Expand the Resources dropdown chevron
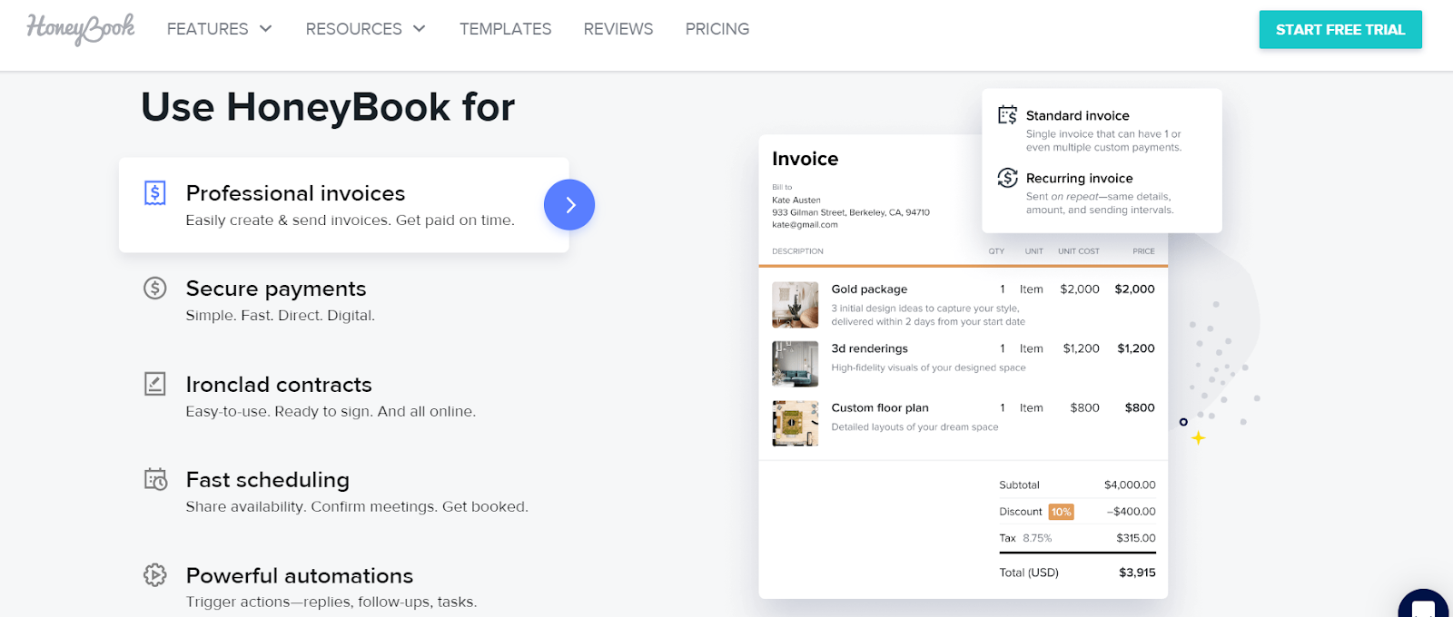Viewport: 1453px width, 617px height. [419, 29]
